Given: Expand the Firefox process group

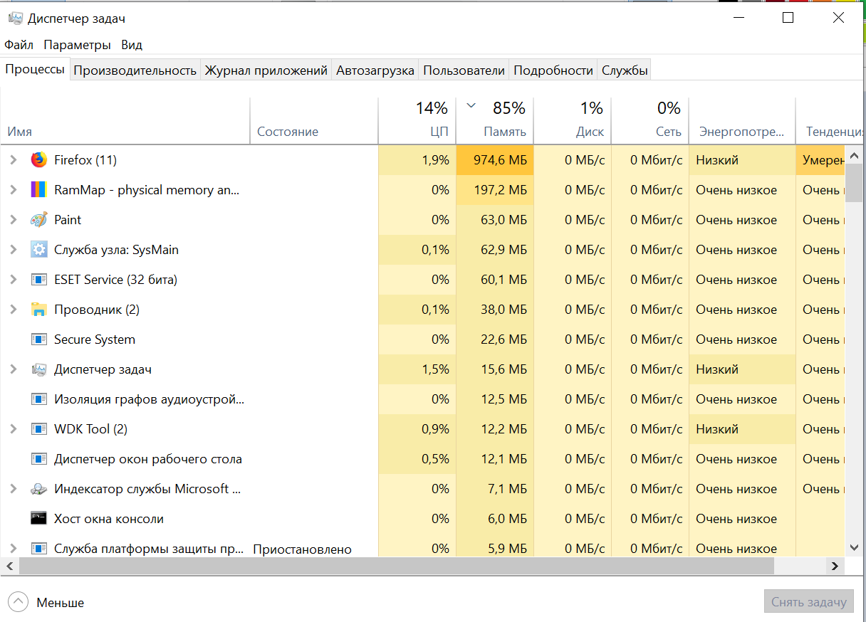Looking at the screenshot, I should point(13,160).
